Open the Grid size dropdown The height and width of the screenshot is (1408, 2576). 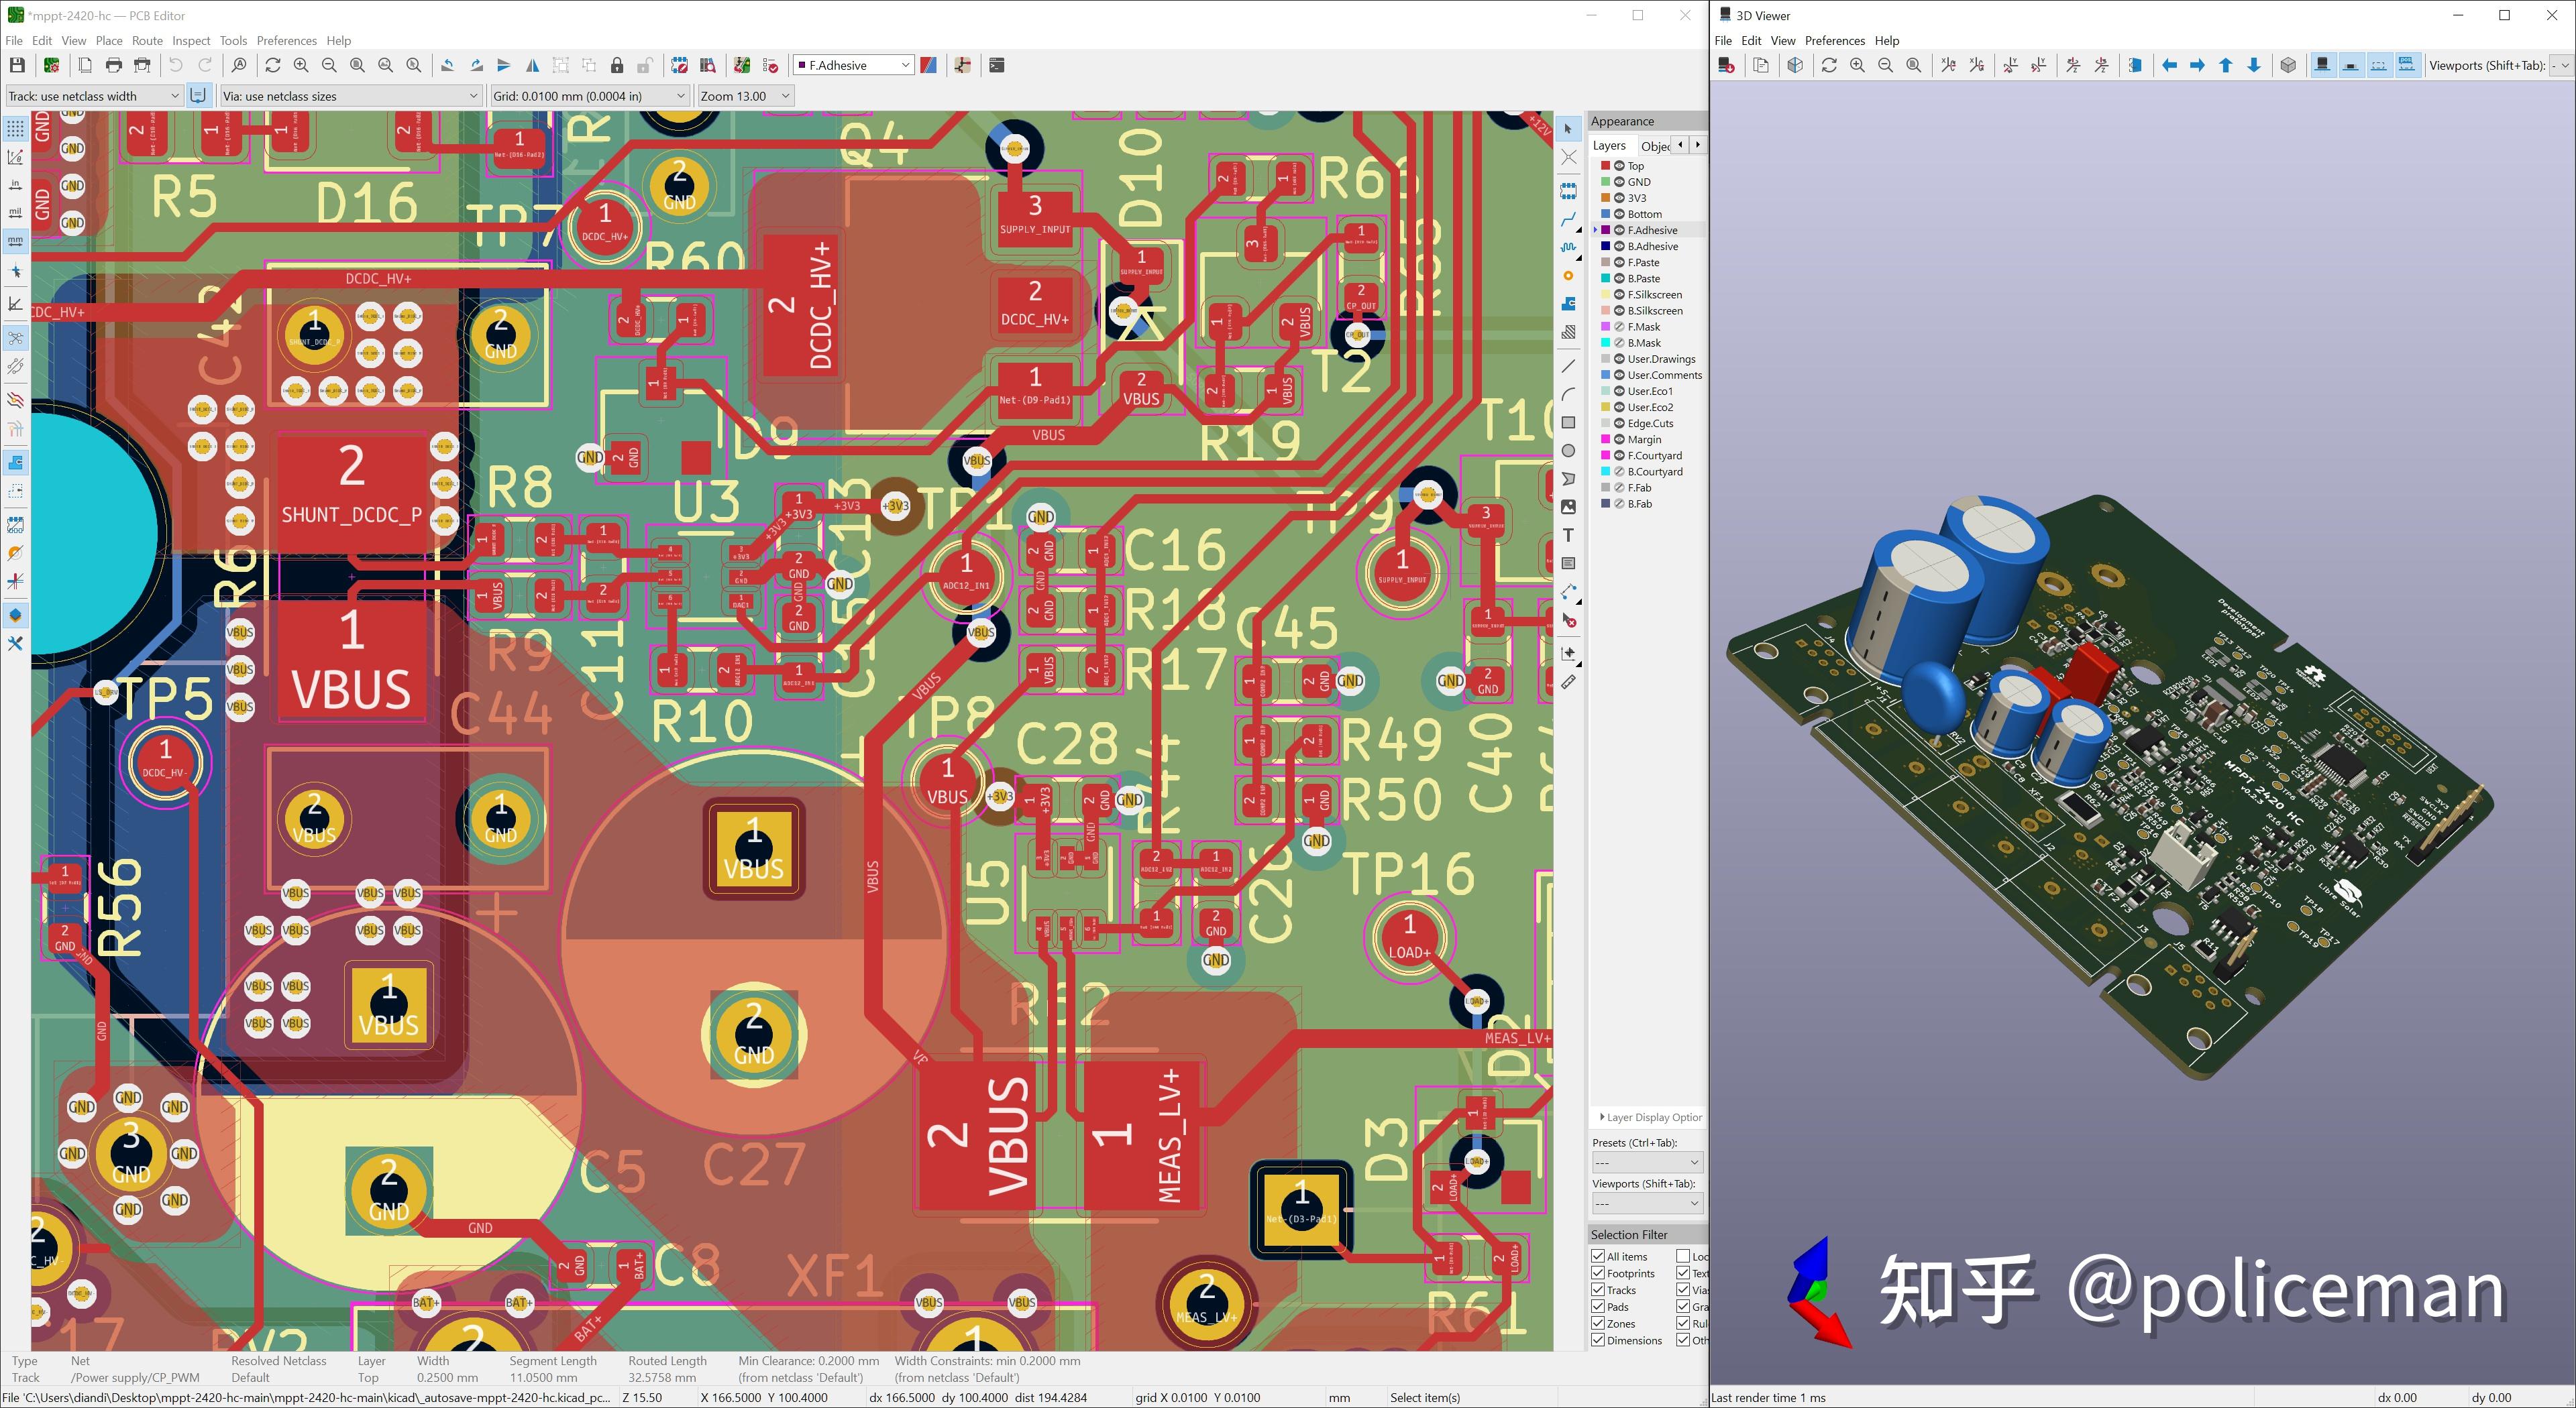681,96
